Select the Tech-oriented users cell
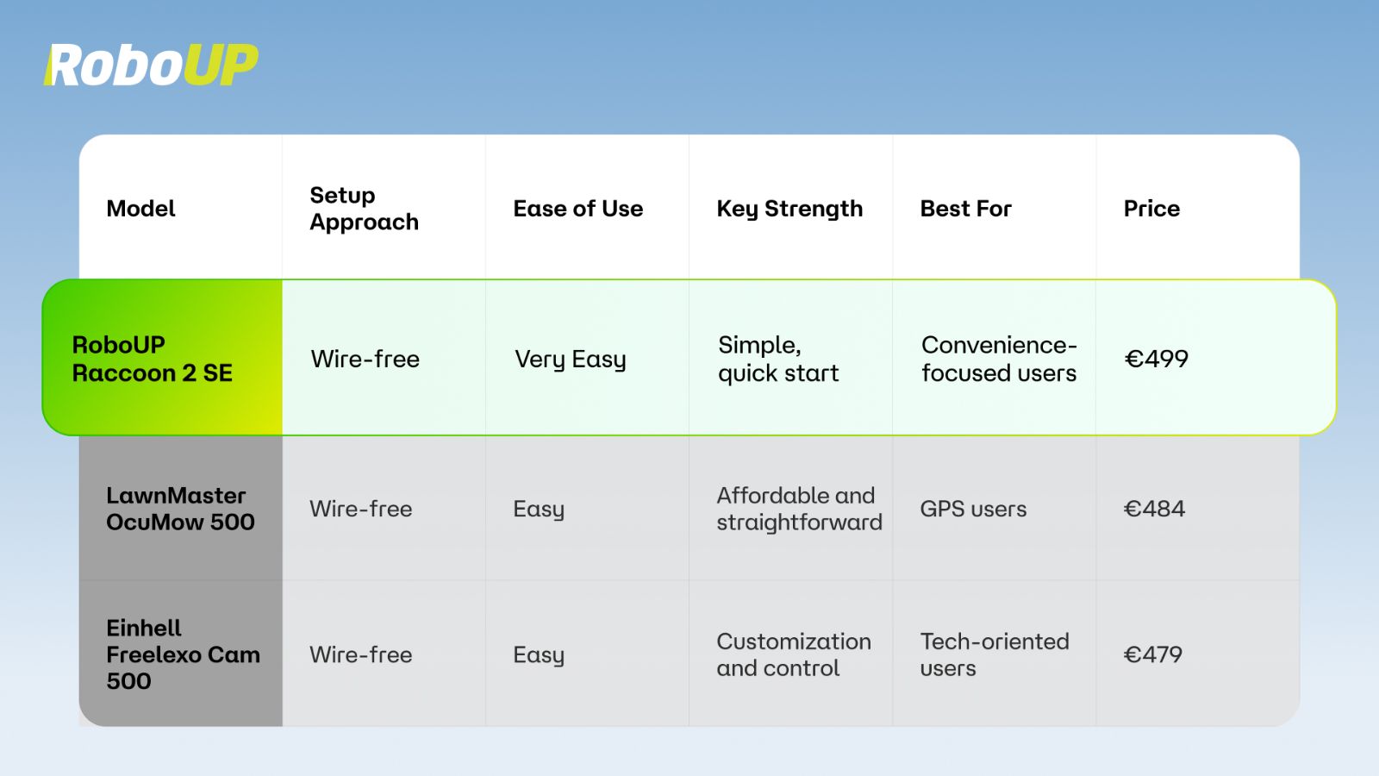 click(994, 654)
